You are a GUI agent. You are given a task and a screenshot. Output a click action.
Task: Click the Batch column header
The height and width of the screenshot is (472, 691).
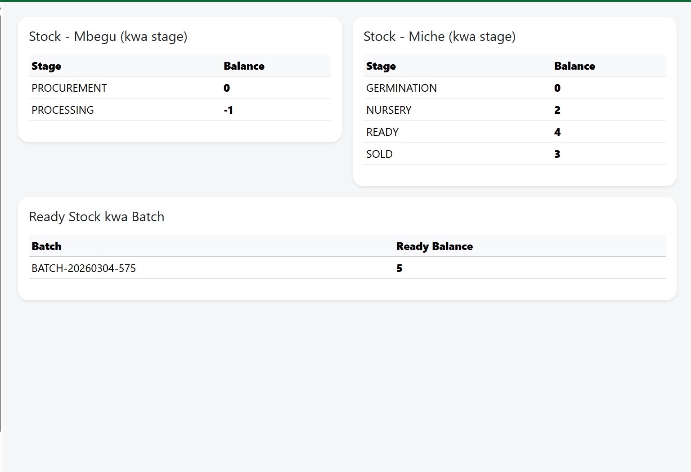(x=46, y=246)
